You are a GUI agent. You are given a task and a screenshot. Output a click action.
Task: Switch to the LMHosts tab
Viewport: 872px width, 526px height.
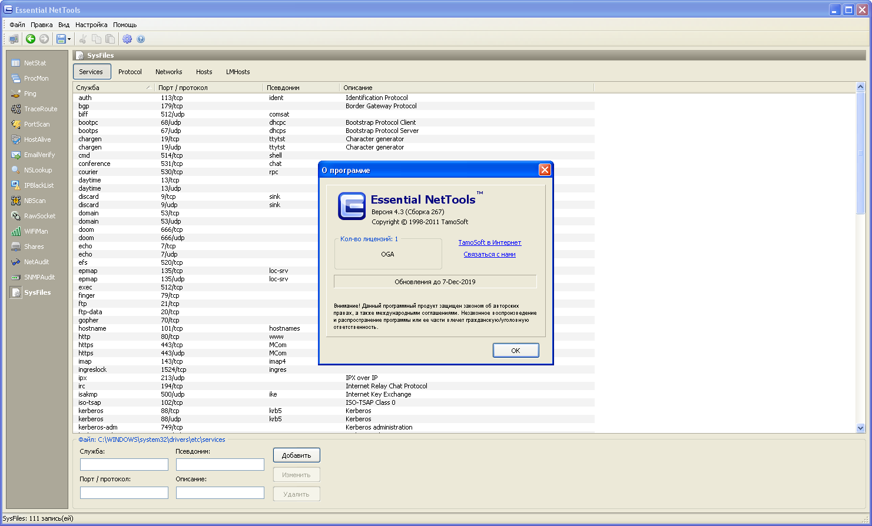(x=238, y=72)
